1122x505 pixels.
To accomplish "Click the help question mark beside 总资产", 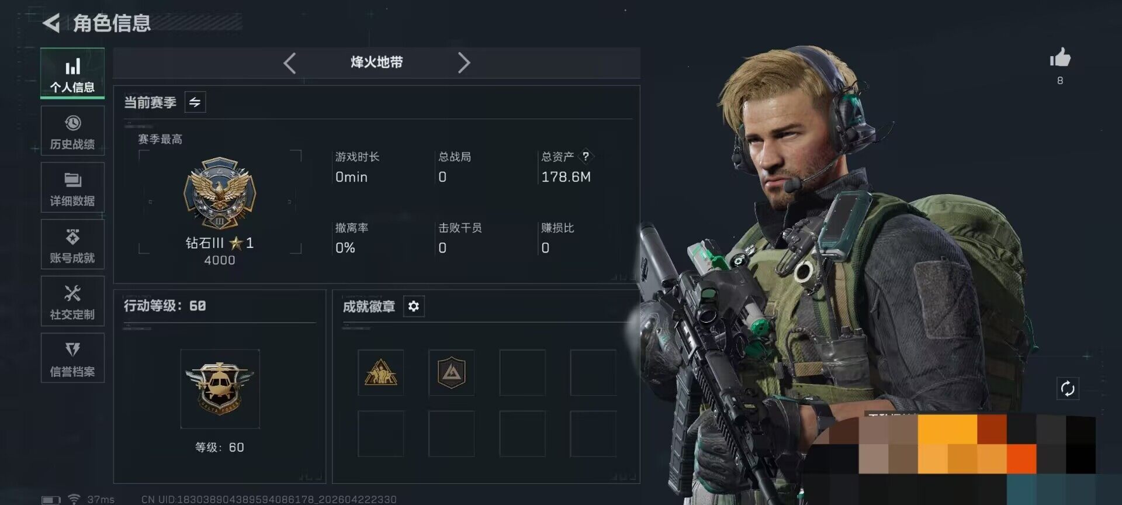I will pyautogui.click(x=586, y=156).
